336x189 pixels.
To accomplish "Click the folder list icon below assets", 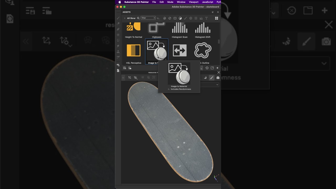I will [x=130, y=68].
